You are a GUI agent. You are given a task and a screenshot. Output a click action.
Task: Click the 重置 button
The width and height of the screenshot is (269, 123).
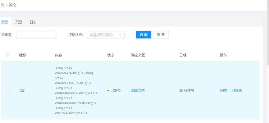(x=161, y=34)
